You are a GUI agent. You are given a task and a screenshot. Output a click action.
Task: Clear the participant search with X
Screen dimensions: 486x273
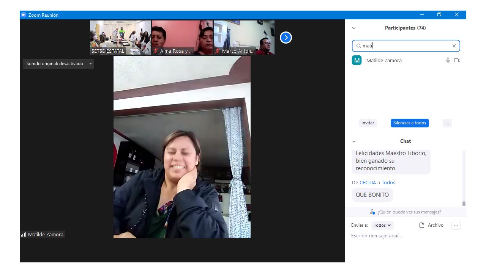click(454, 46)
